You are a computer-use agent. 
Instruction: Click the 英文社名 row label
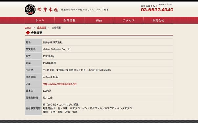[31, 49]
